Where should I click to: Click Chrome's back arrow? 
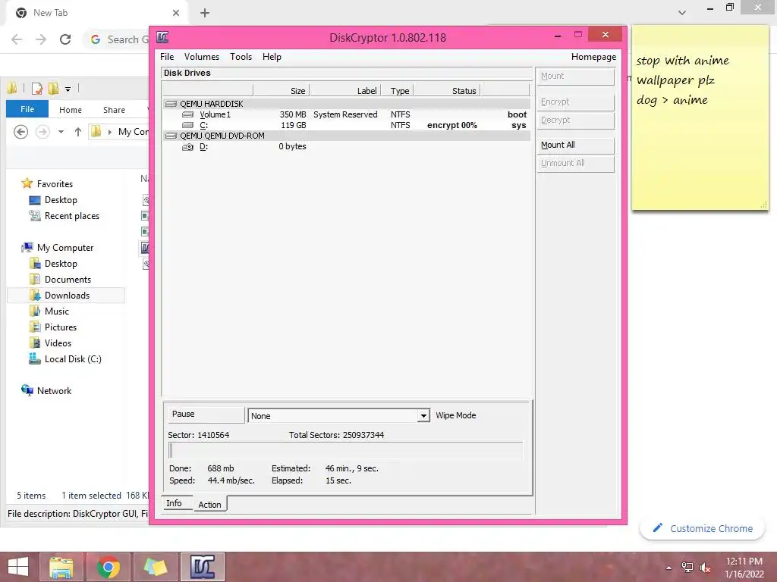pyautogui.click(x=17, y=39)
